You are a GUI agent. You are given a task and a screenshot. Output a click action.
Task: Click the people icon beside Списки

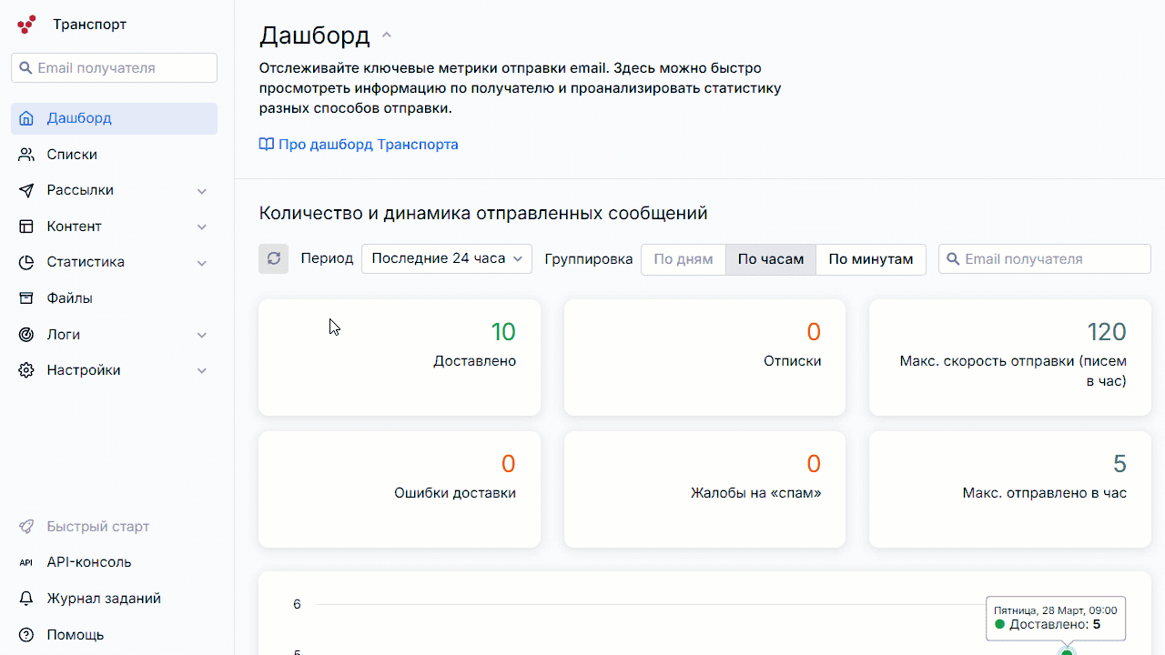tap(26, 155)
